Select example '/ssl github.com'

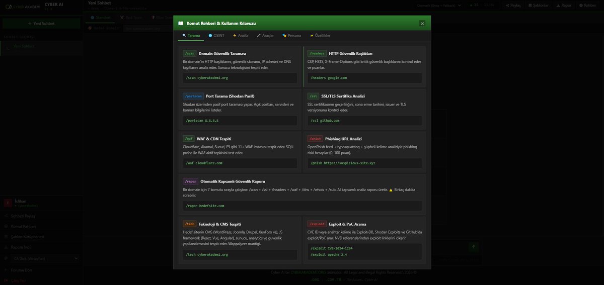[364, 121]
